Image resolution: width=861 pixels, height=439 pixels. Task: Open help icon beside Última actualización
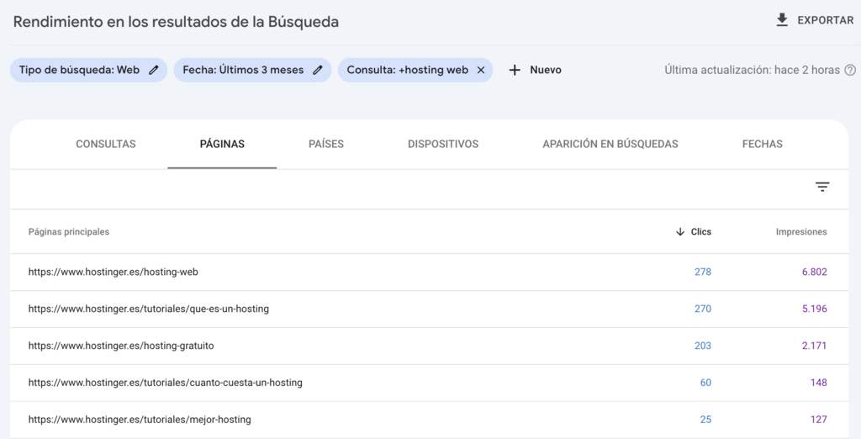click(850, 70)
